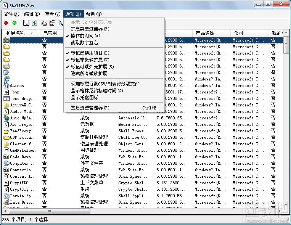The width and height of the screenshot is (291, 225).
Task: Click the Data Driv... row icon
Action: pyautogui.click(x=6, y=202)
